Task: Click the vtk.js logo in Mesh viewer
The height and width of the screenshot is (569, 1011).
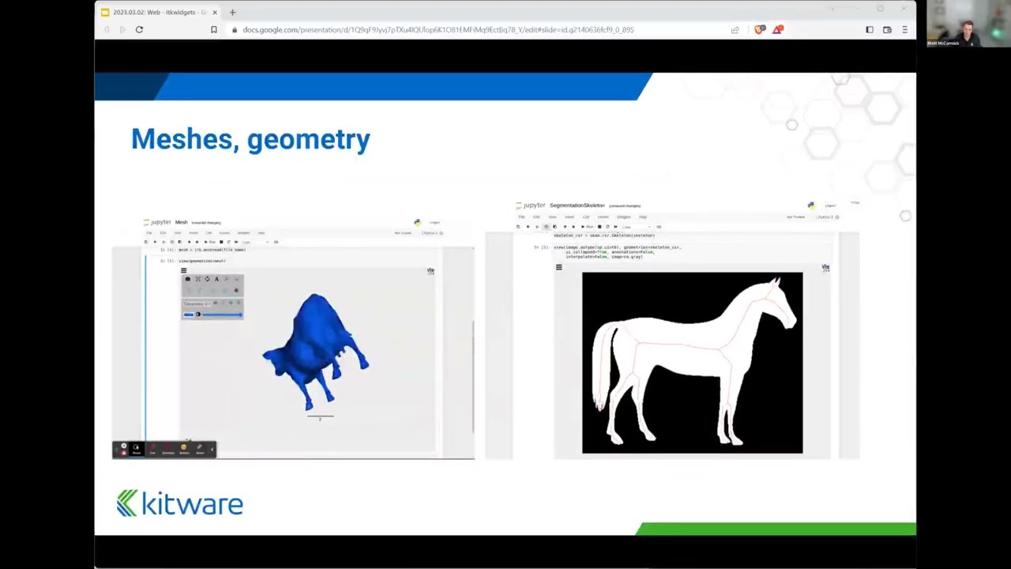Action: pos(430,271)
